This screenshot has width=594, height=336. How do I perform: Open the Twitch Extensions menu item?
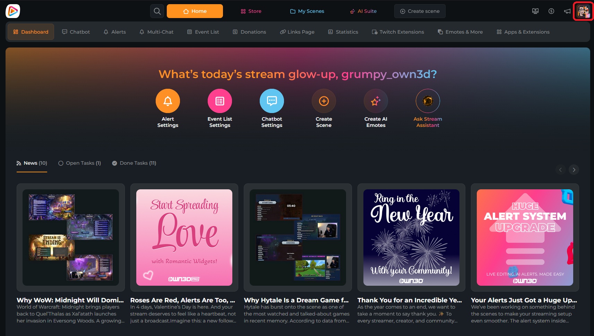coord(398,32)
